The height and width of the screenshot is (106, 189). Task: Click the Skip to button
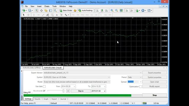click(x=81, y=91)
